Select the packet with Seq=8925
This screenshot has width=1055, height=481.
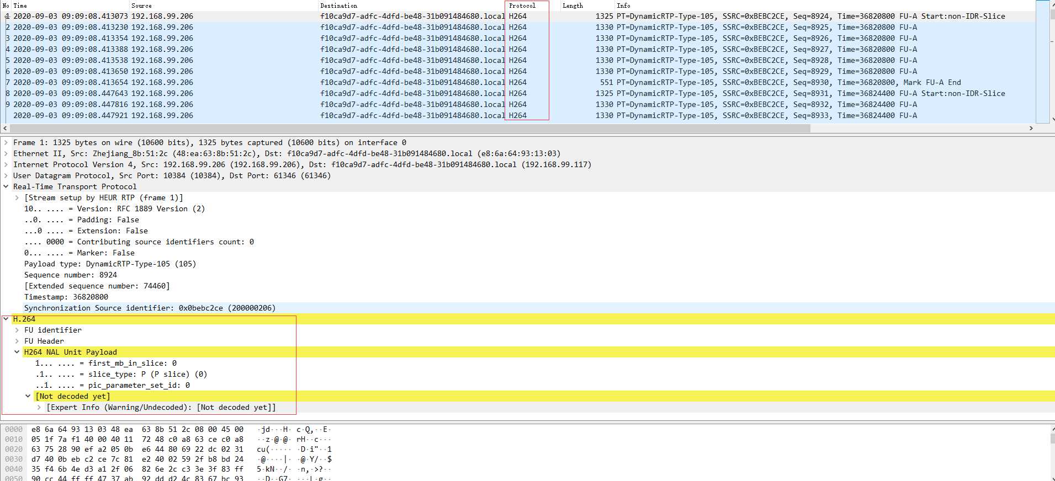[518, 27]
